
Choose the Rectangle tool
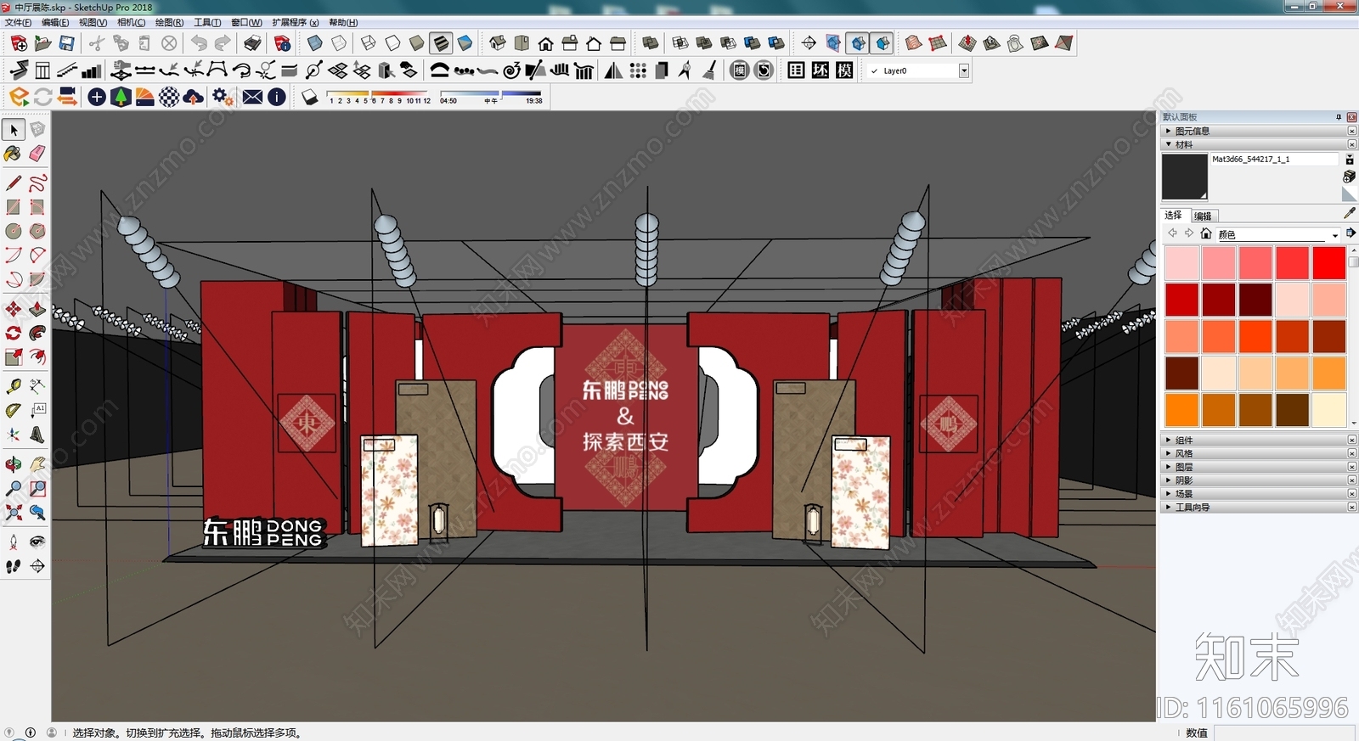[x=14, y=206]
